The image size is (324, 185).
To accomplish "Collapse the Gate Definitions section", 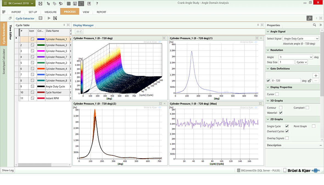I will click(x=268, y=69).
